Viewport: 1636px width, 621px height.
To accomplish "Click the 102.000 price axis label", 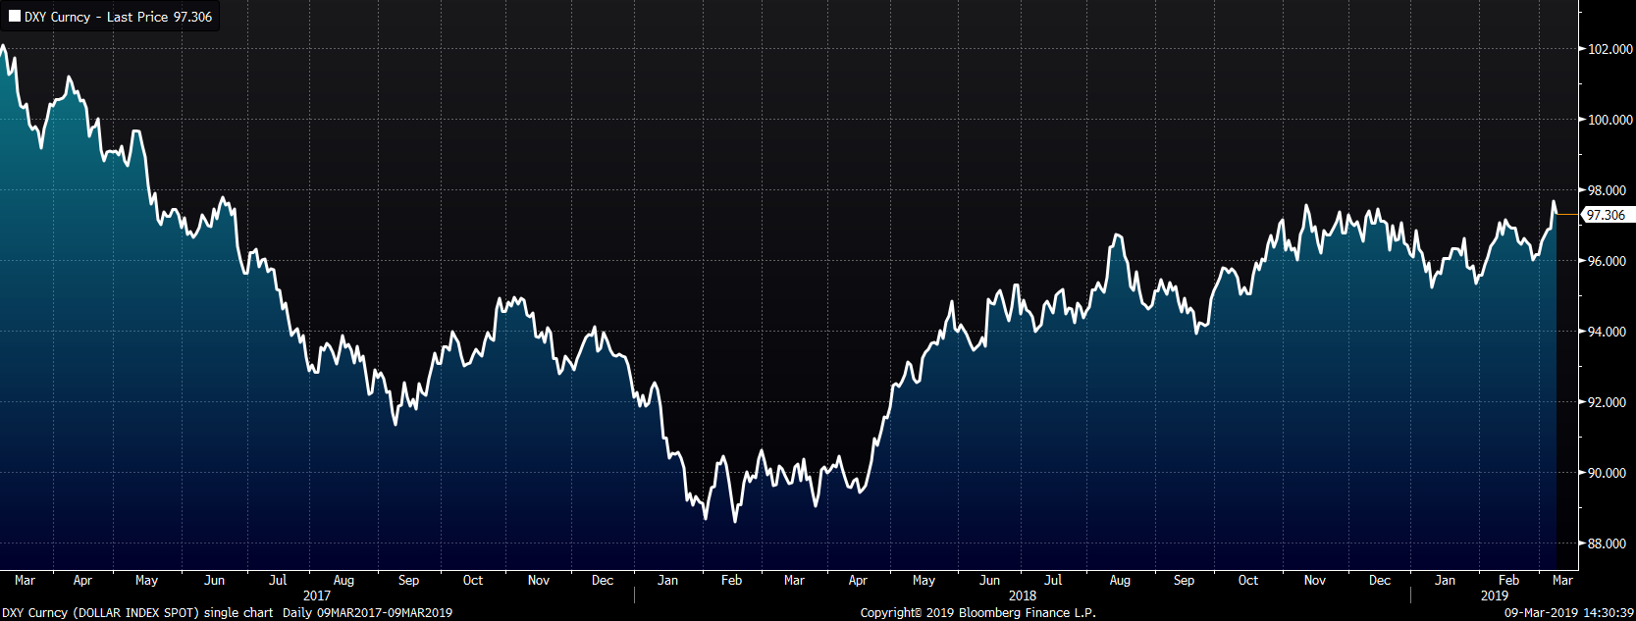I will 1610,49.
